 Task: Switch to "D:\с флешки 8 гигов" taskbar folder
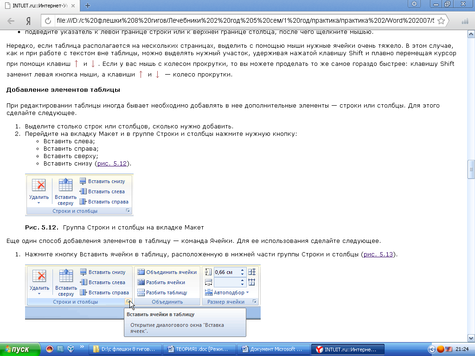[x=125, y=350]
